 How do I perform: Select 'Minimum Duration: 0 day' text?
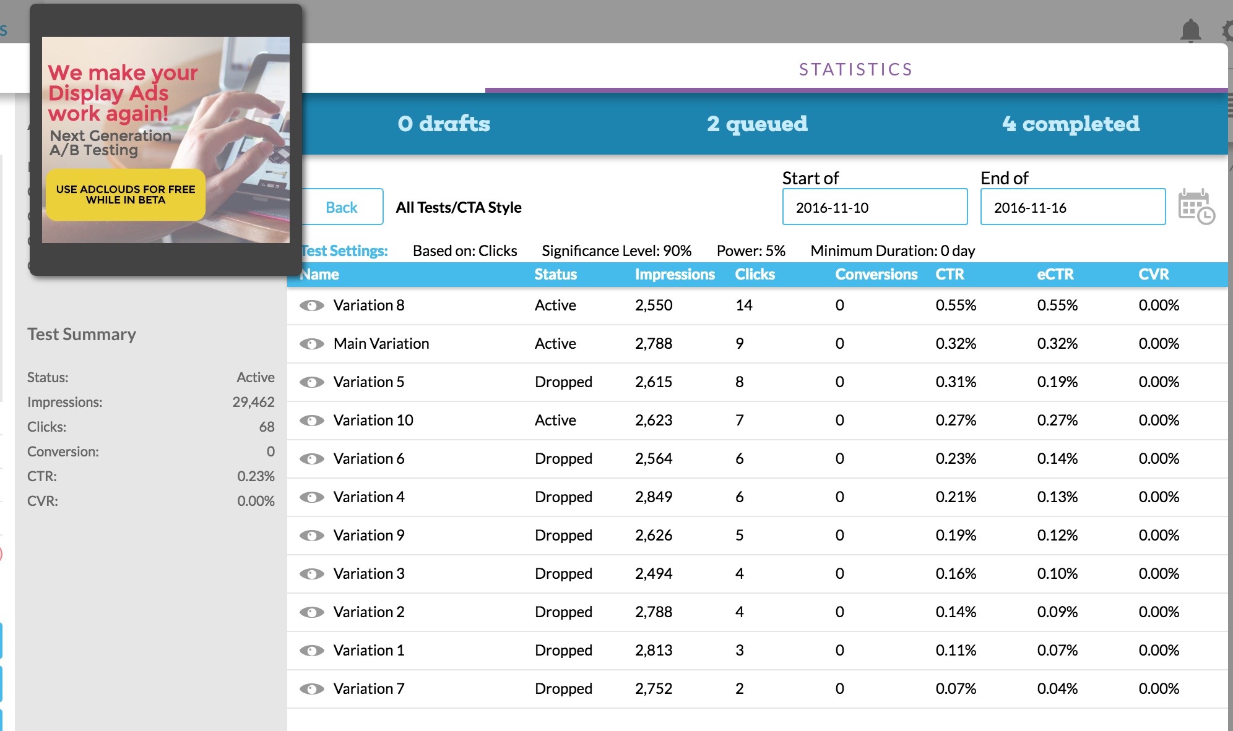[x=893, y=251]
